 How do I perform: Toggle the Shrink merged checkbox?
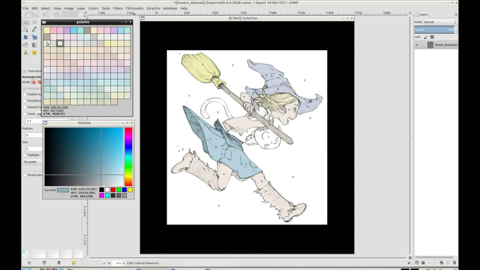[25, 175]
